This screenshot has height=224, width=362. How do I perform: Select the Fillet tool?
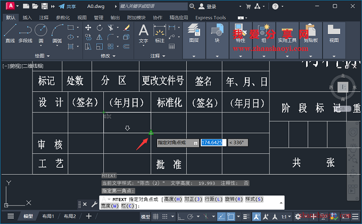tap(111, 37)
